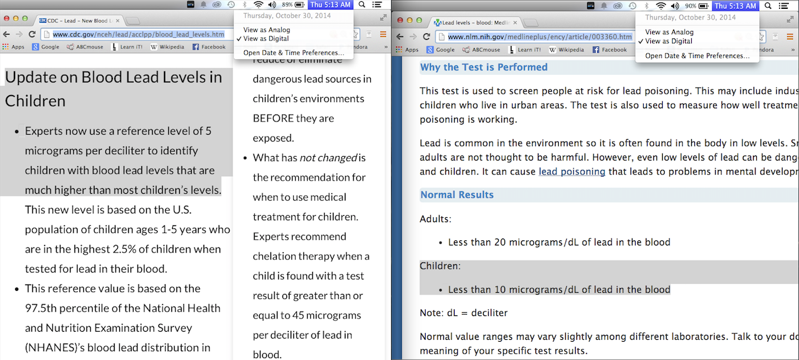
Task: Go back in the MedlinePlus Lead levels window
Action: pyautogui.click(x=401, y=37)
